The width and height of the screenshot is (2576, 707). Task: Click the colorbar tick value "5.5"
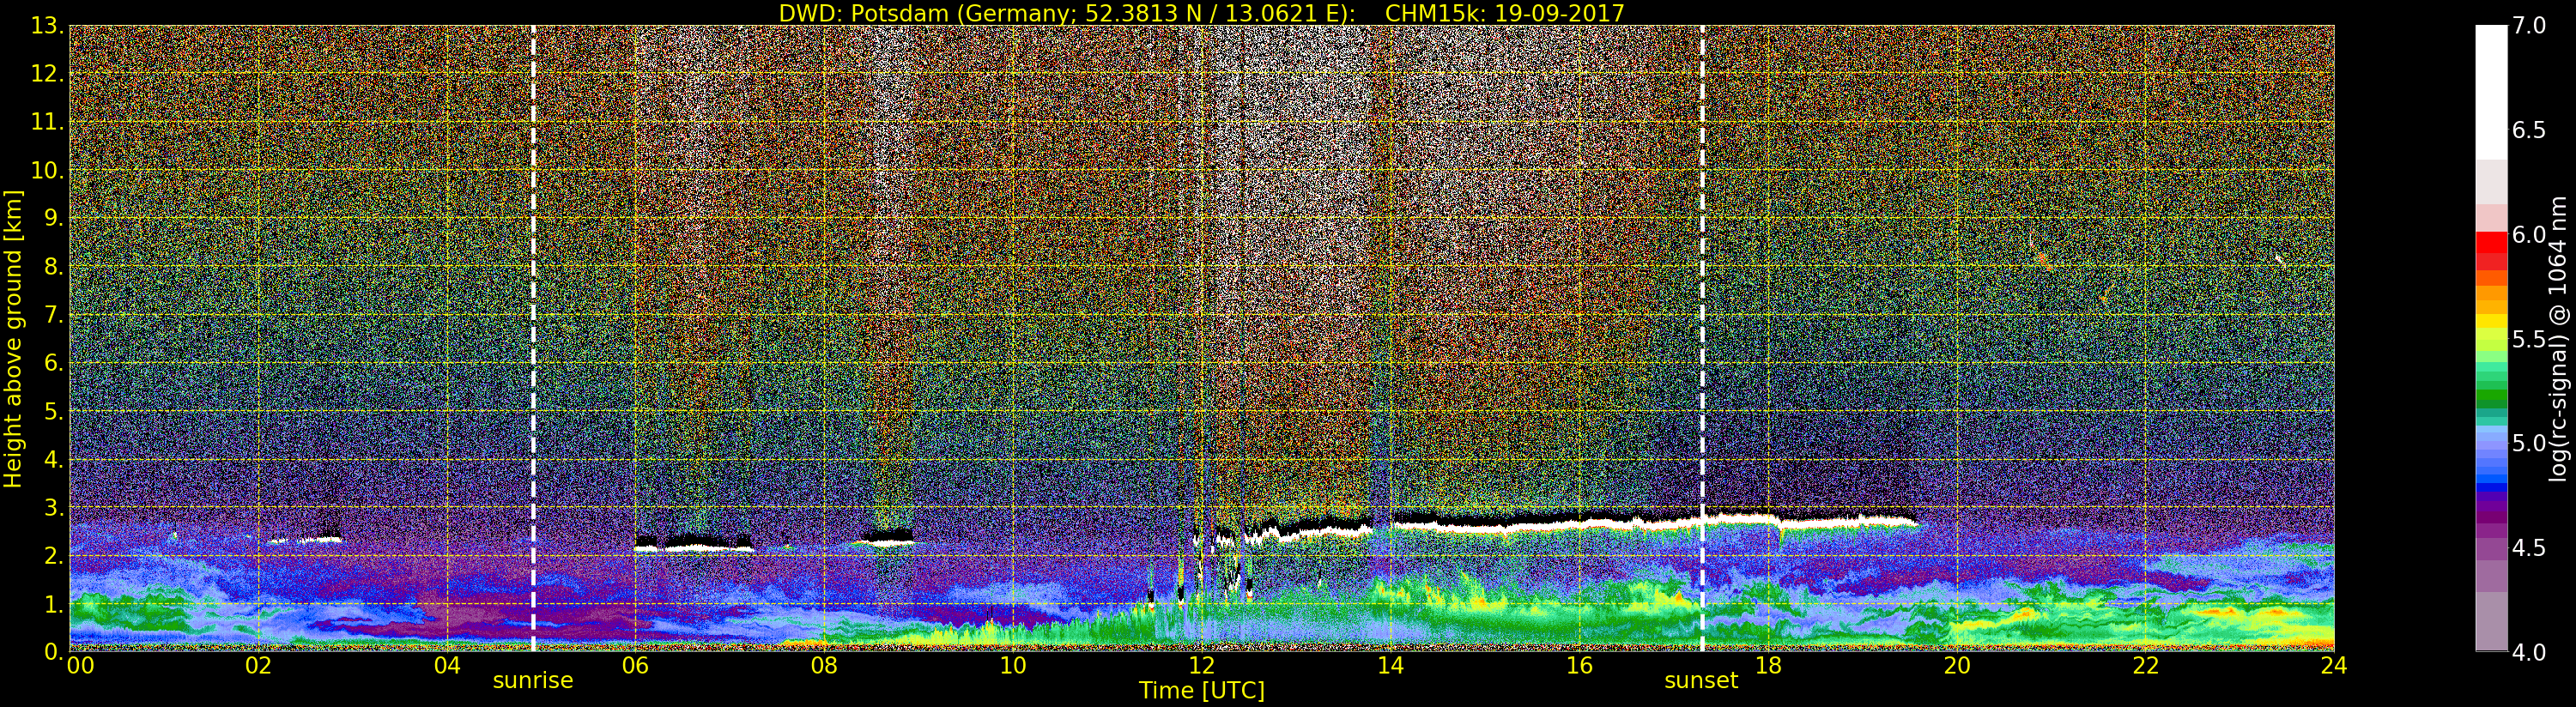tap(2529, 339)
